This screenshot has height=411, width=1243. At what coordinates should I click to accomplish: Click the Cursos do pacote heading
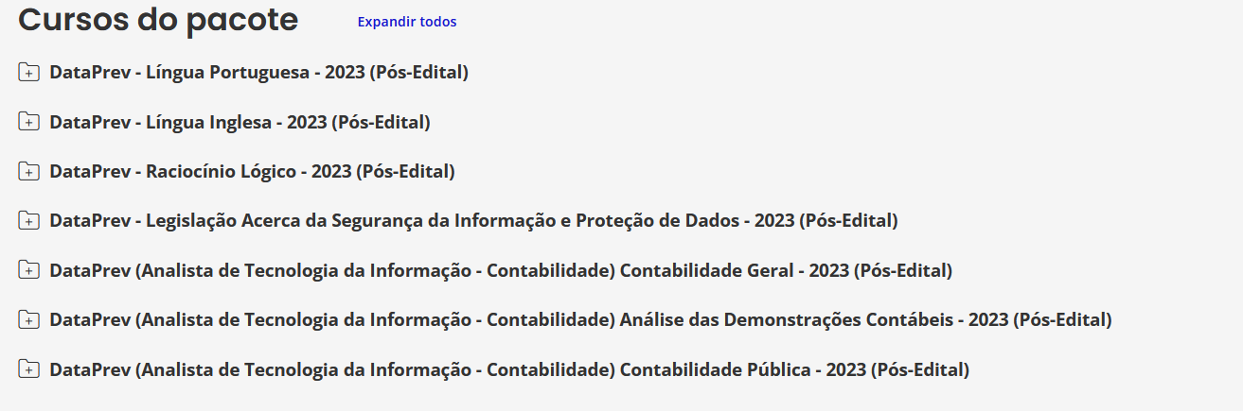pyautogui.click(x=158, y=20)
